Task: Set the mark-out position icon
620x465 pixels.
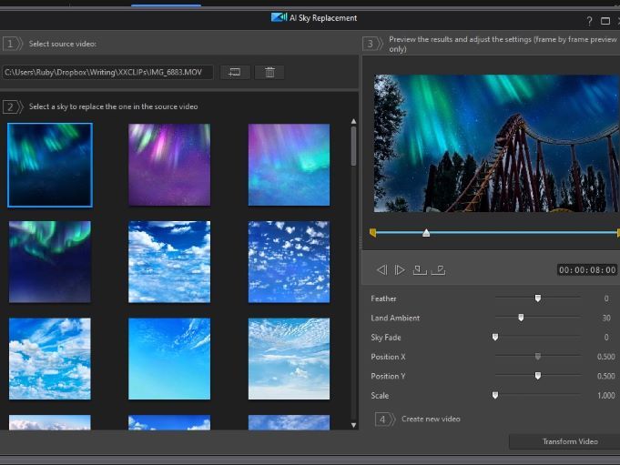Action: click(x=439, y=269)
